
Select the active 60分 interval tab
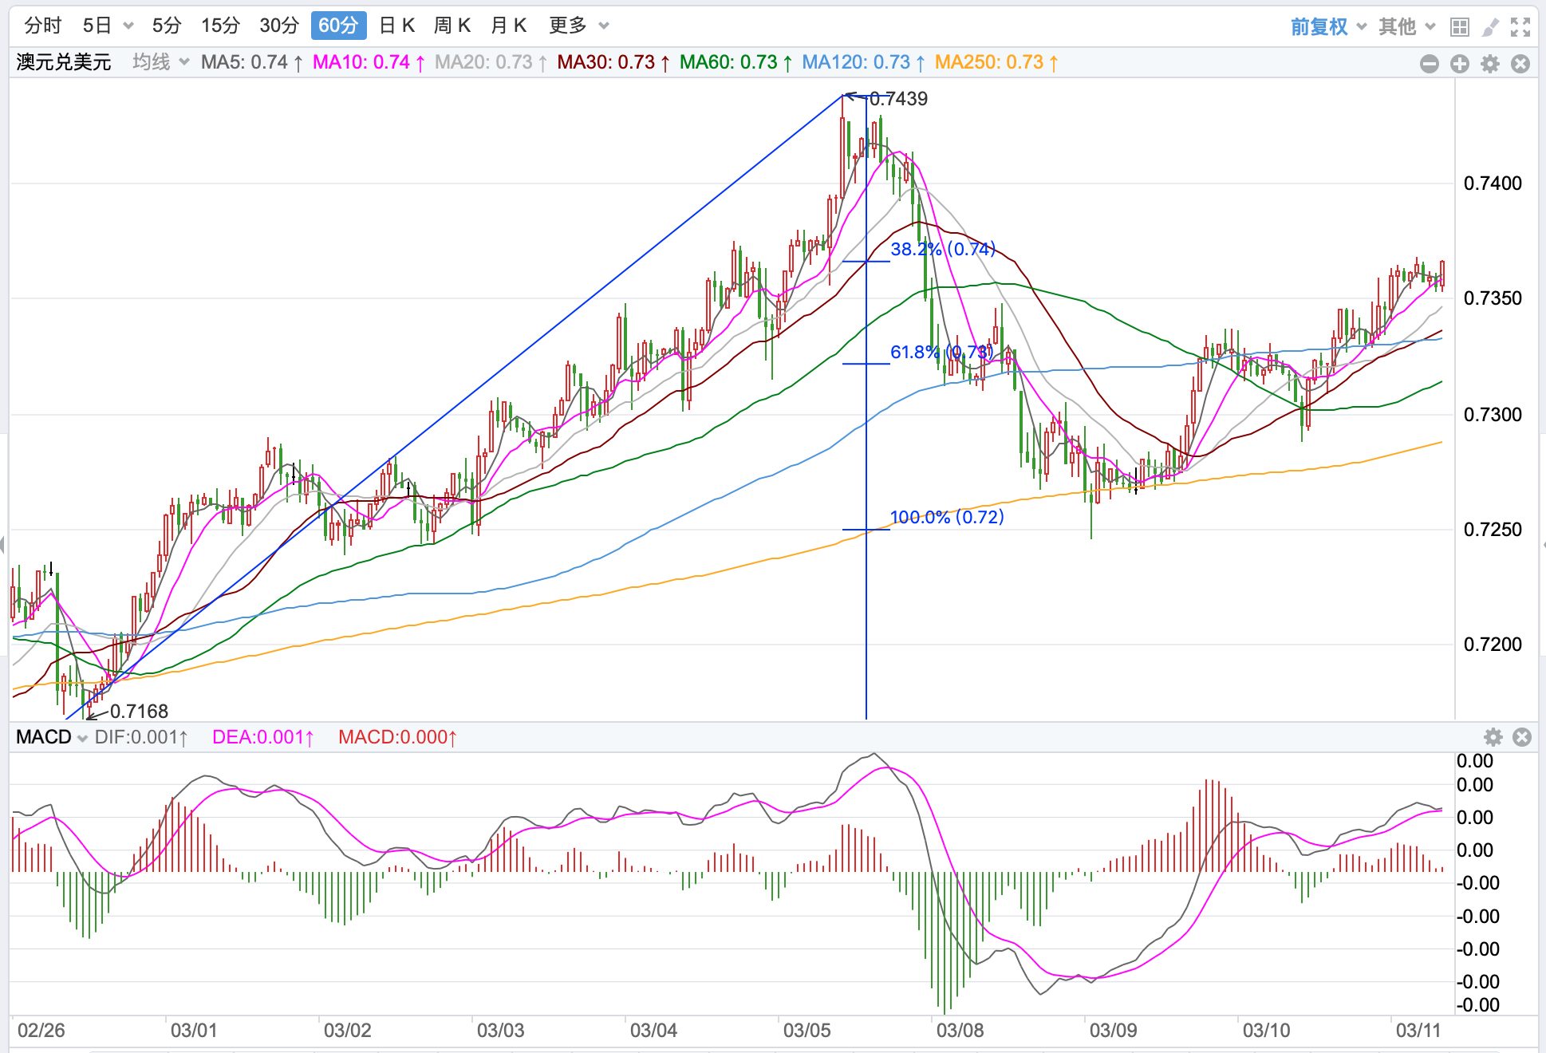coord(338,26)
